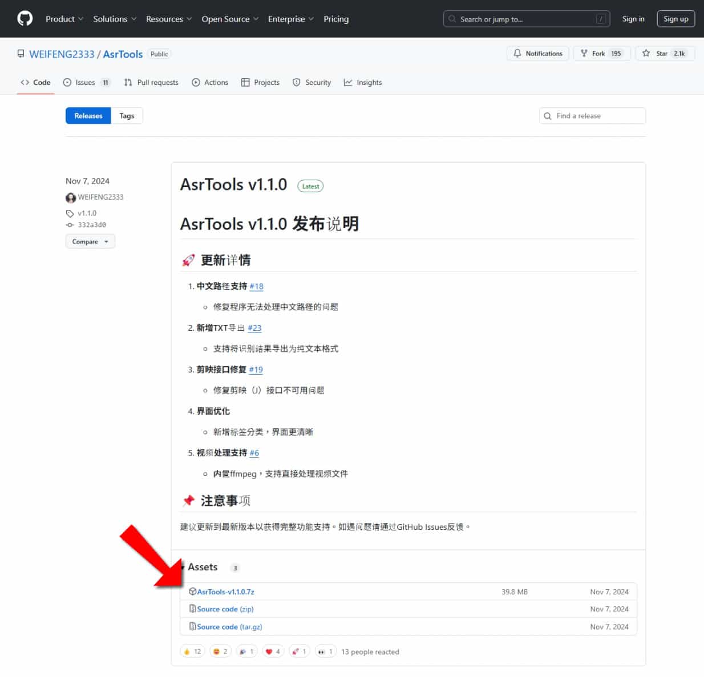Open issue #18 link
Image resolution: width=704 pixels, height=677 pixels.
(x=256, y=286)
